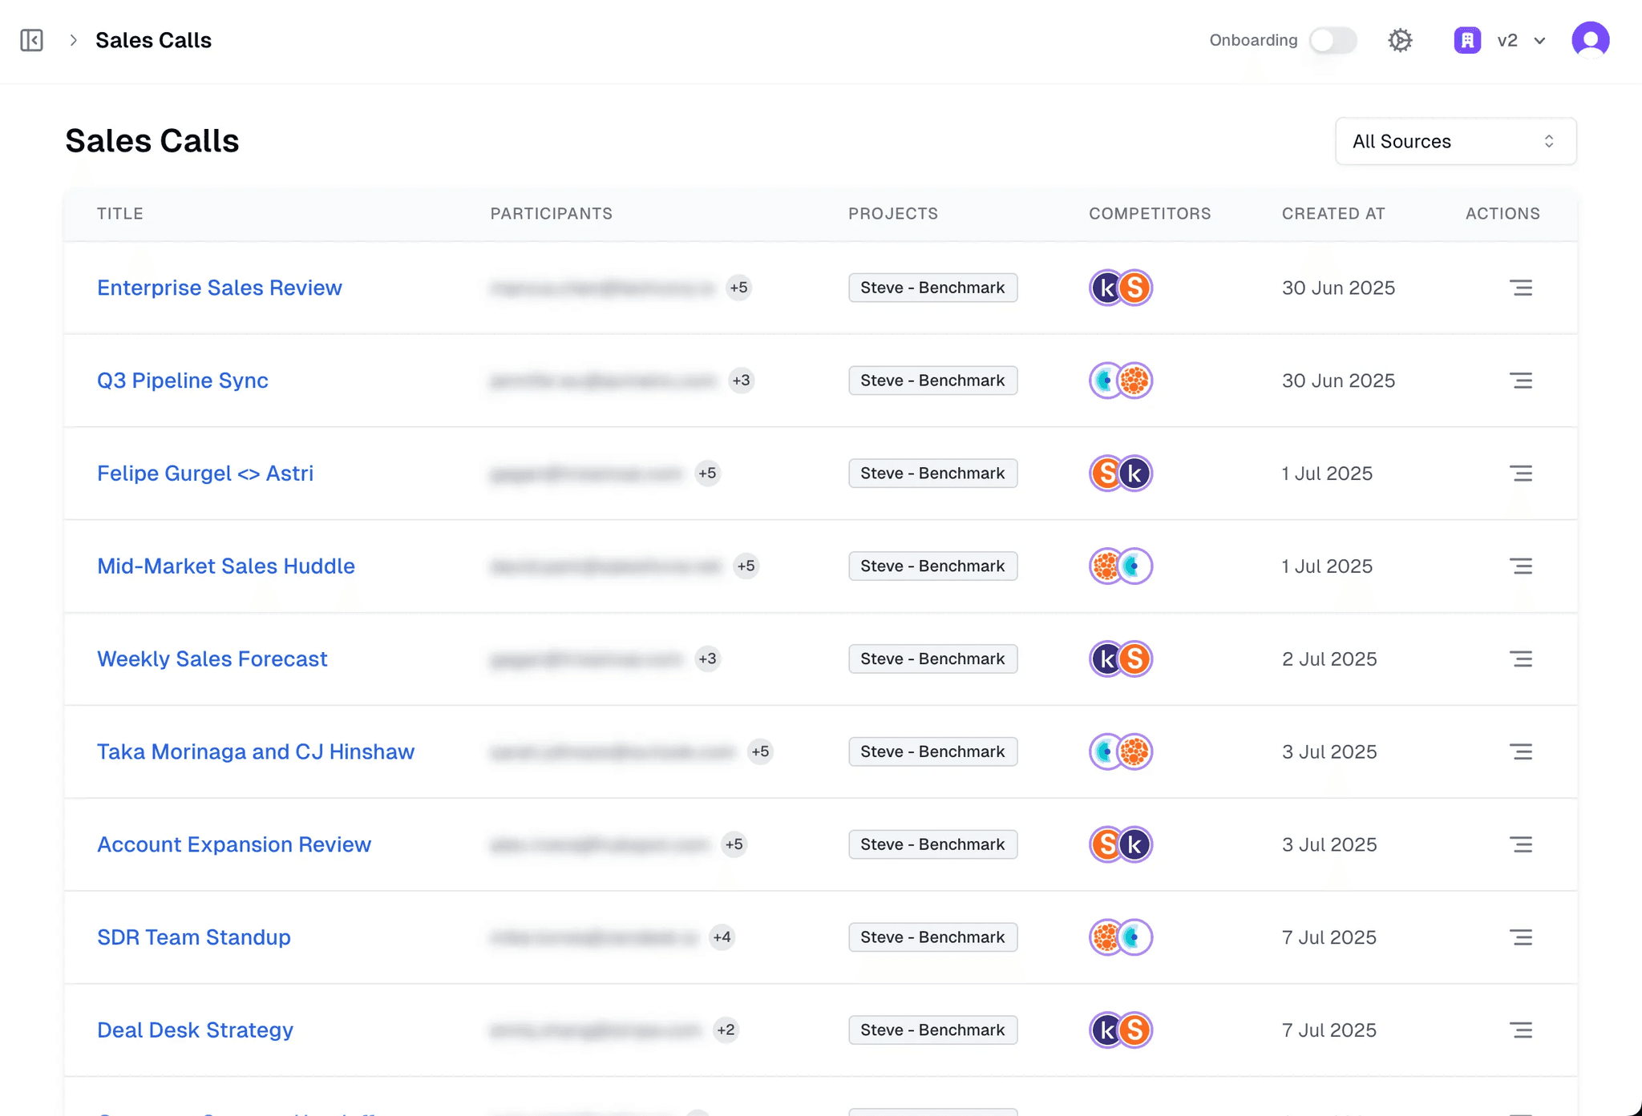Click Steve - Benchmark tag in SDR Team Standup row
This screenshot has width=1642, height=1116.
932,937
